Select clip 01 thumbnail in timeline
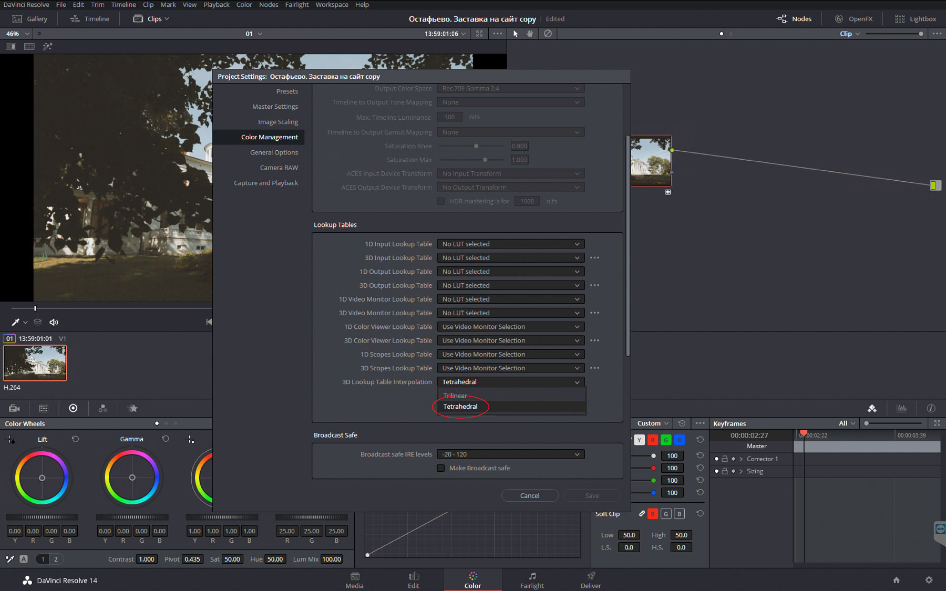This screenshot has height=591, width=946. 35,362
